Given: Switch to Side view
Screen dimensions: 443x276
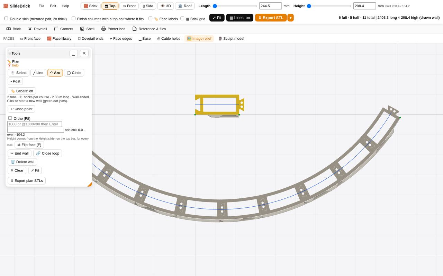Looking at the screenshot, I should click(148, 6).
